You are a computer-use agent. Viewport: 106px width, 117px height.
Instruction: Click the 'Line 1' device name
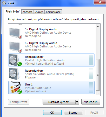(29, 84)
